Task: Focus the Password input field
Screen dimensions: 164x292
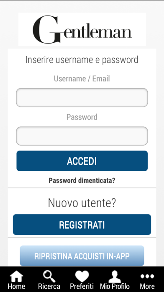Action: pos(82,136)
